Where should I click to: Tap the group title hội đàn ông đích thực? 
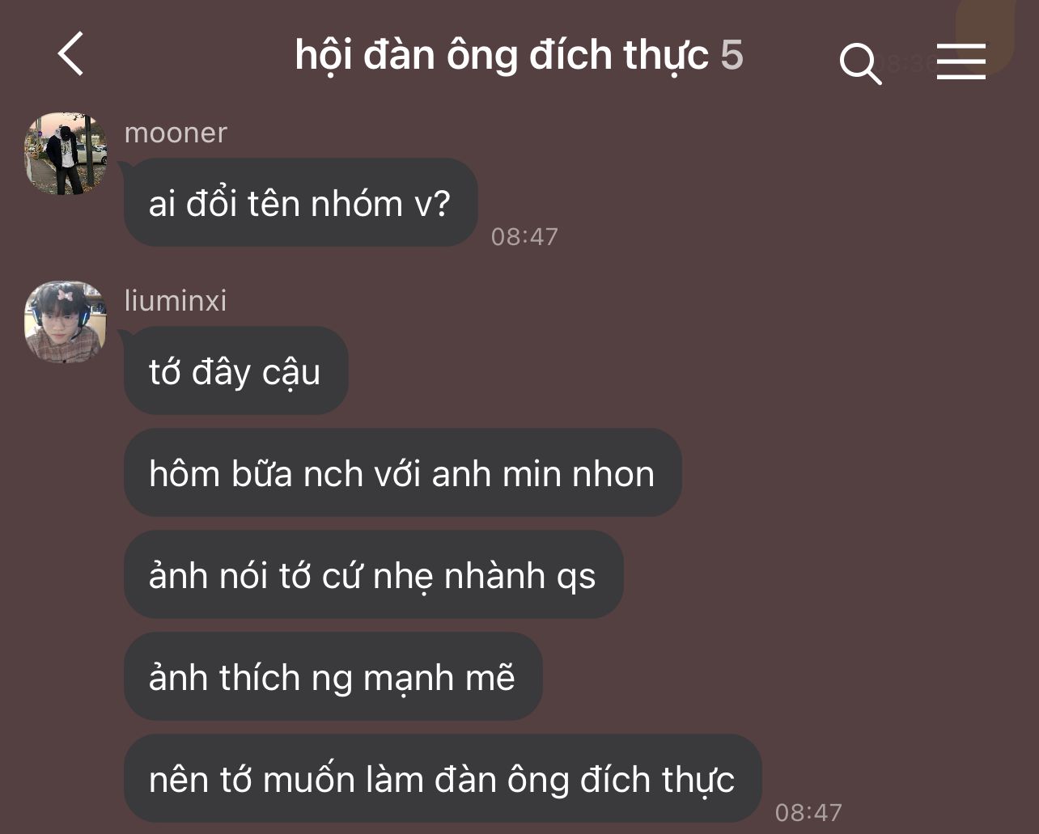[502, 56]
